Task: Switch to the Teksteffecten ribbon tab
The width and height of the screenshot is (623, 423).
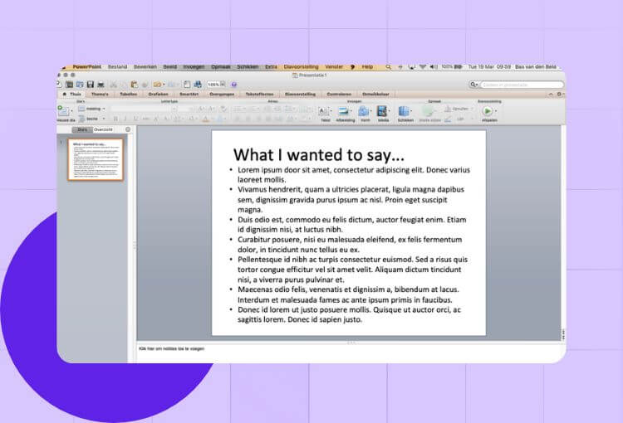Action: click(x=259, y=94)
